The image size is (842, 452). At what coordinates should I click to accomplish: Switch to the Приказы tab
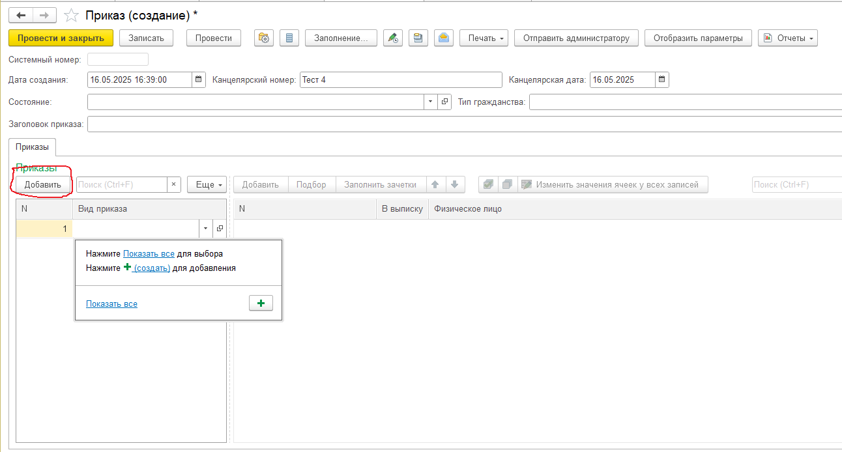(x=33, y=148)
